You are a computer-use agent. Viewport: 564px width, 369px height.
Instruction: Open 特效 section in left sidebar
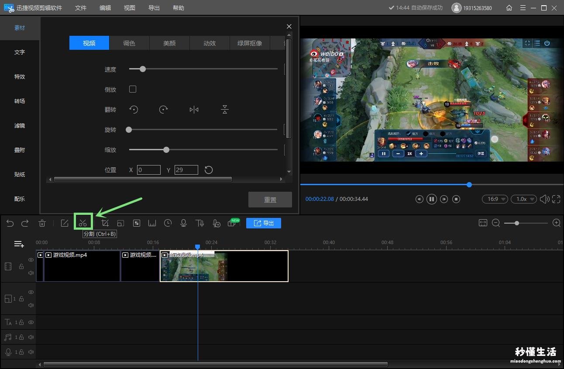tap(20, 77)
